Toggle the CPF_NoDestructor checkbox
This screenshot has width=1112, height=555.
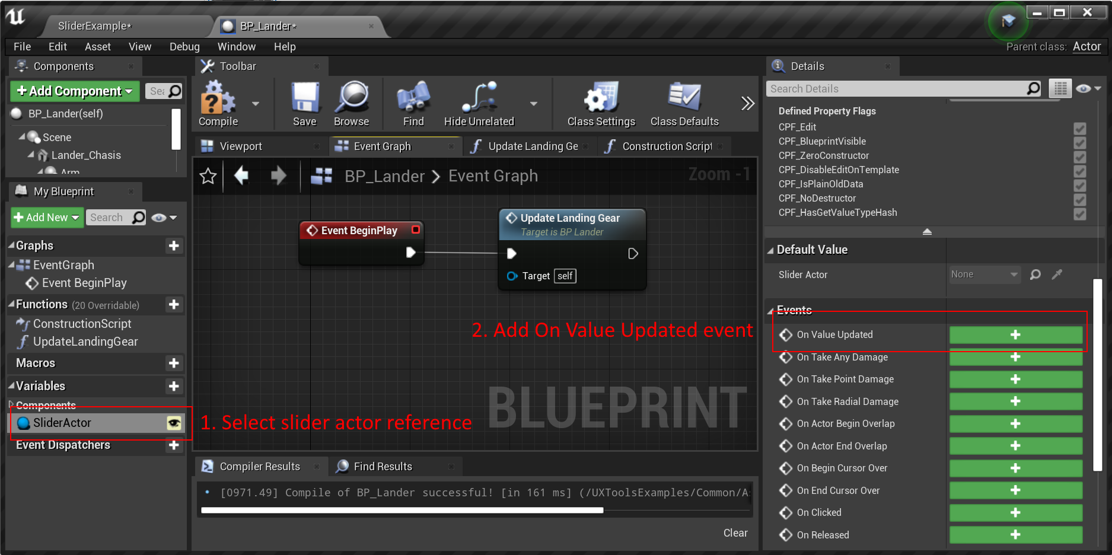pyautogui.click(x=1079, y=199)
